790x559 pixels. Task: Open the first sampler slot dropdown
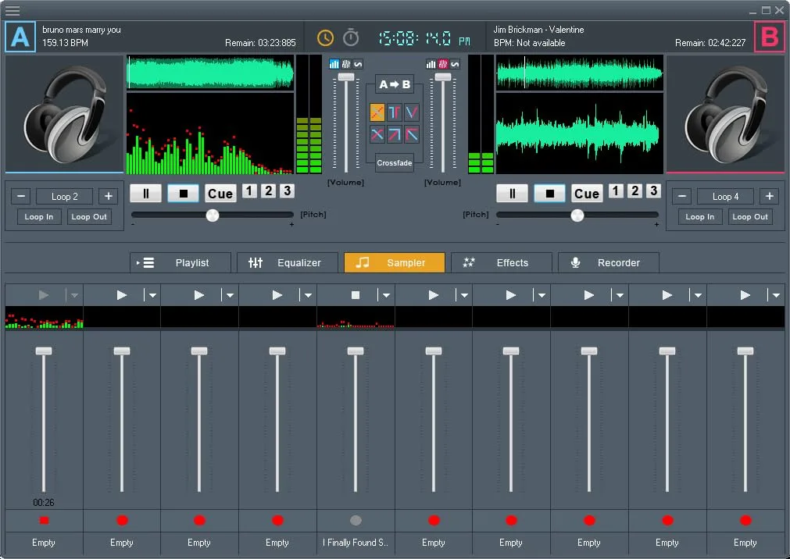pyautogui.click(x=74, y=294)
